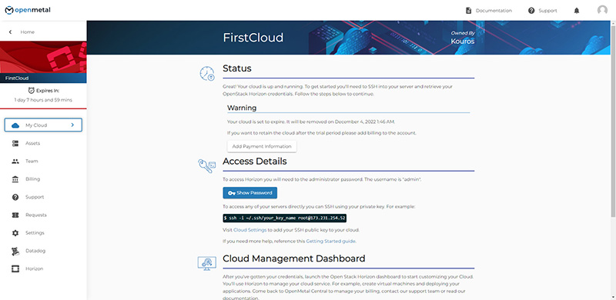The height and width of the screenshot is (300, 616).
Task: Click the back arrow next to Home
Action: pyautogui.click(x=10, y=32)
